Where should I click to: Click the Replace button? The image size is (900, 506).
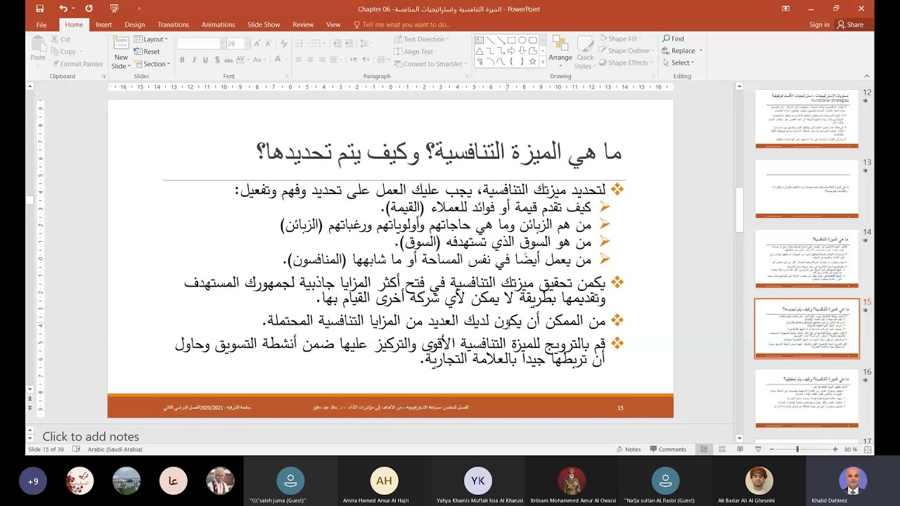[x=677, y=51]
